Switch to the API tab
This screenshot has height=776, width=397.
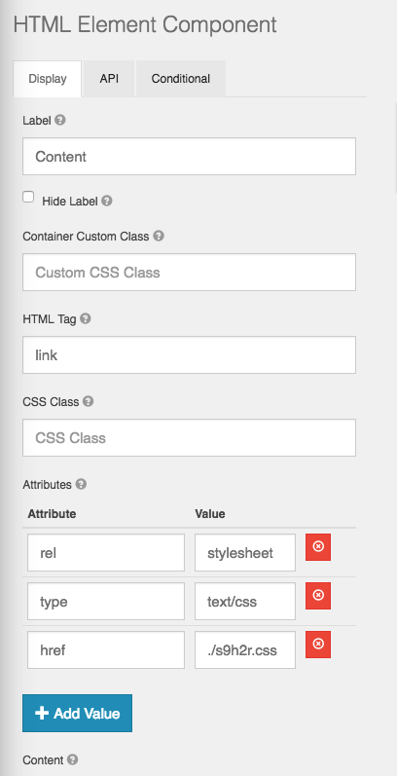click(109, 79)
